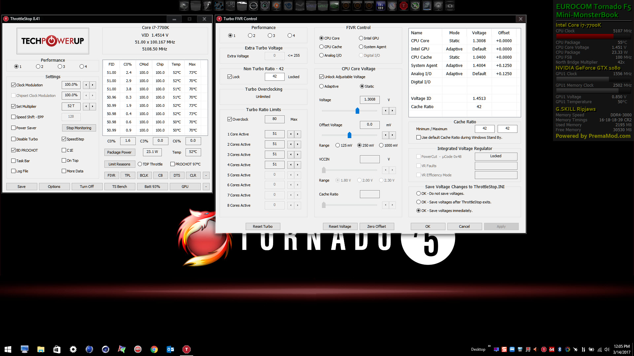Click Wi-Fi network icon in system tray
This screenshot has width=634, height=356.
(x=600, y=349)
